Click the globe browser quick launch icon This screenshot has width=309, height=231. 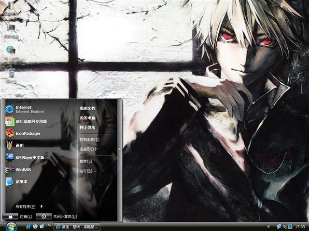tap(35, 227)
